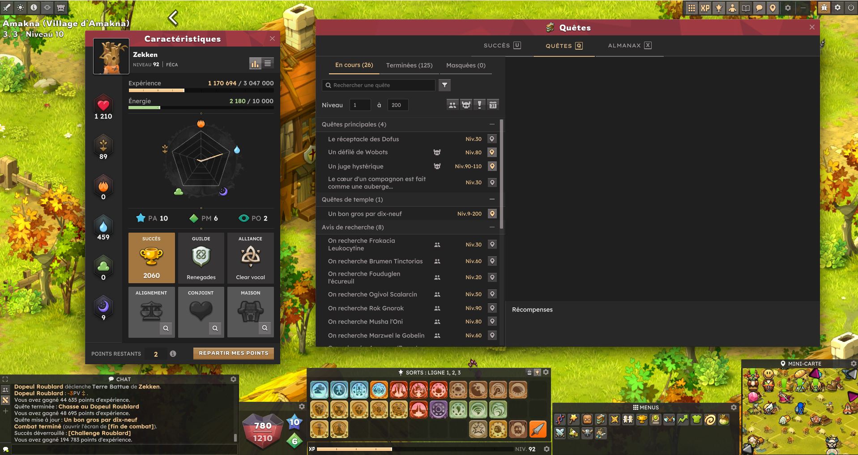Toggle the skull monster filter in the quest panel
Viewport: 858px width, 455px height.
tap(466, 104)
